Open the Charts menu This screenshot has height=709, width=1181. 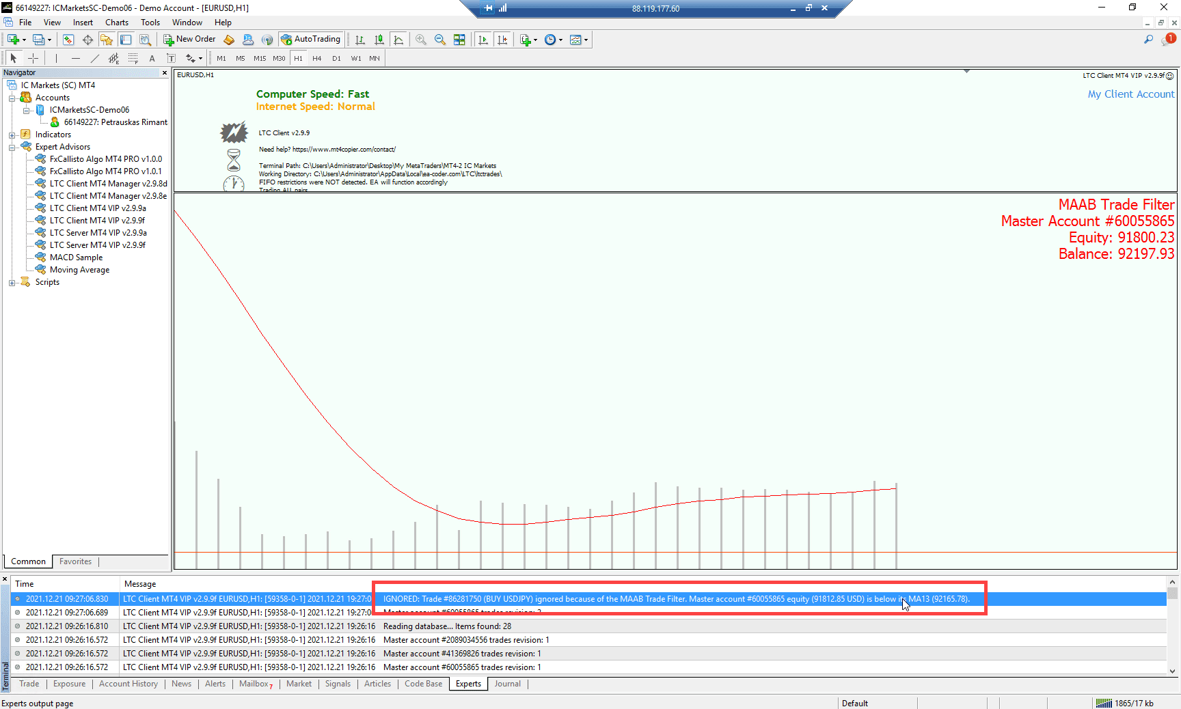(117, 23)
